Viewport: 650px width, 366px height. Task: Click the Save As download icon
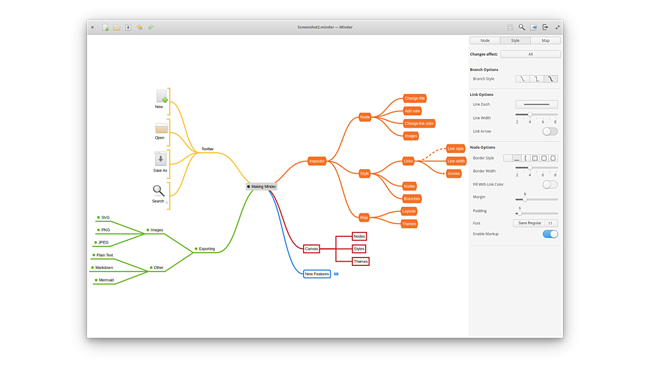pos(128,27)
